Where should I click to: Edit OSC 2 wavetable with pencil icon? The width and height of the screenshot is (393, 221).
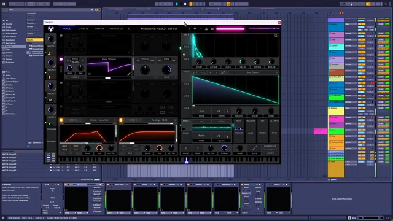[x=129, y=74]
